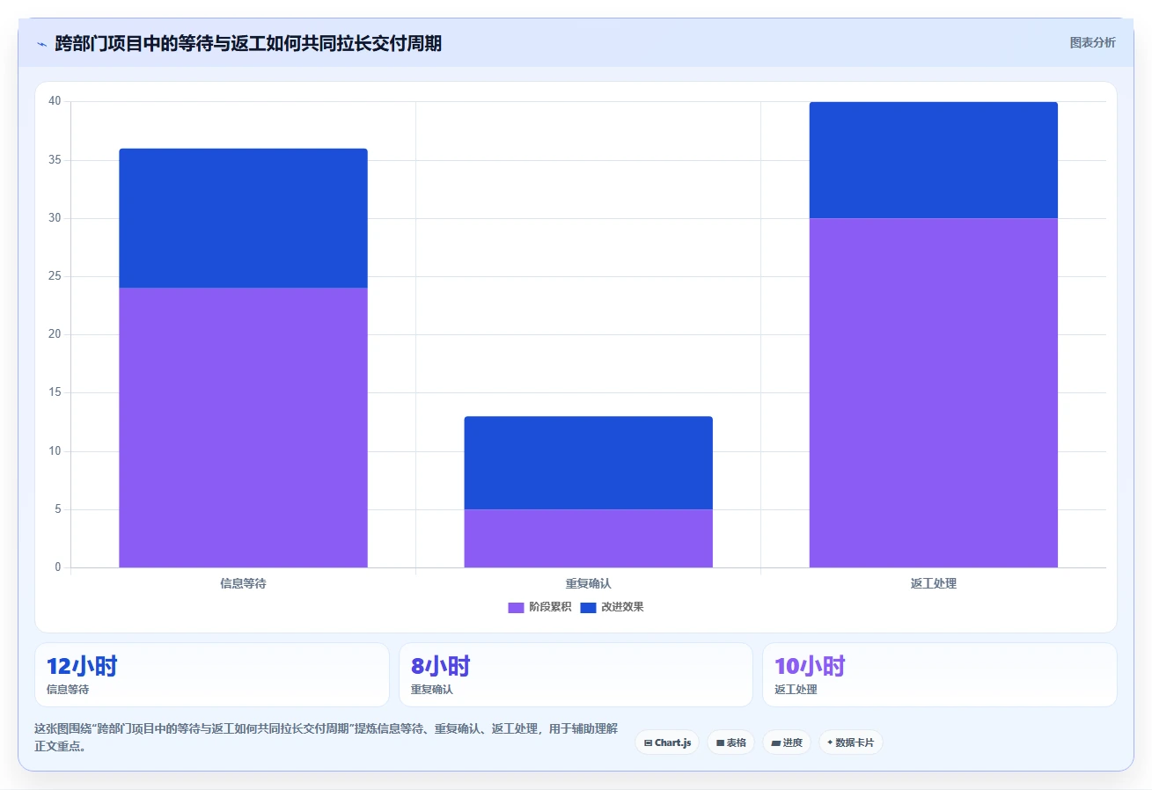Screen dimensions: 1152x790
Task: Click the 返工处理 x-axis label
Action: pos(933,583)
